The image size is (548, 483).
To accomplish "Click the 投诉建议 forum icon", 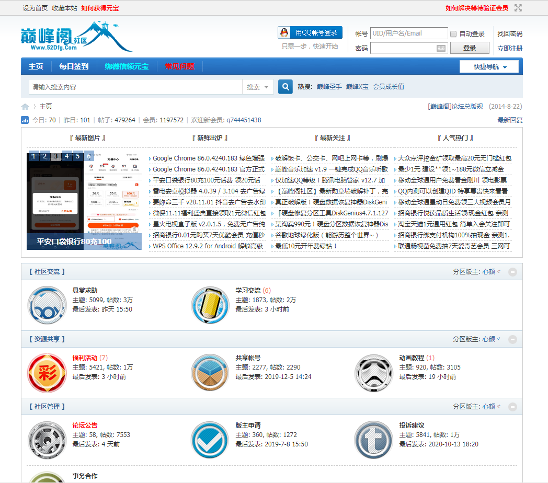I will [373, 440].
